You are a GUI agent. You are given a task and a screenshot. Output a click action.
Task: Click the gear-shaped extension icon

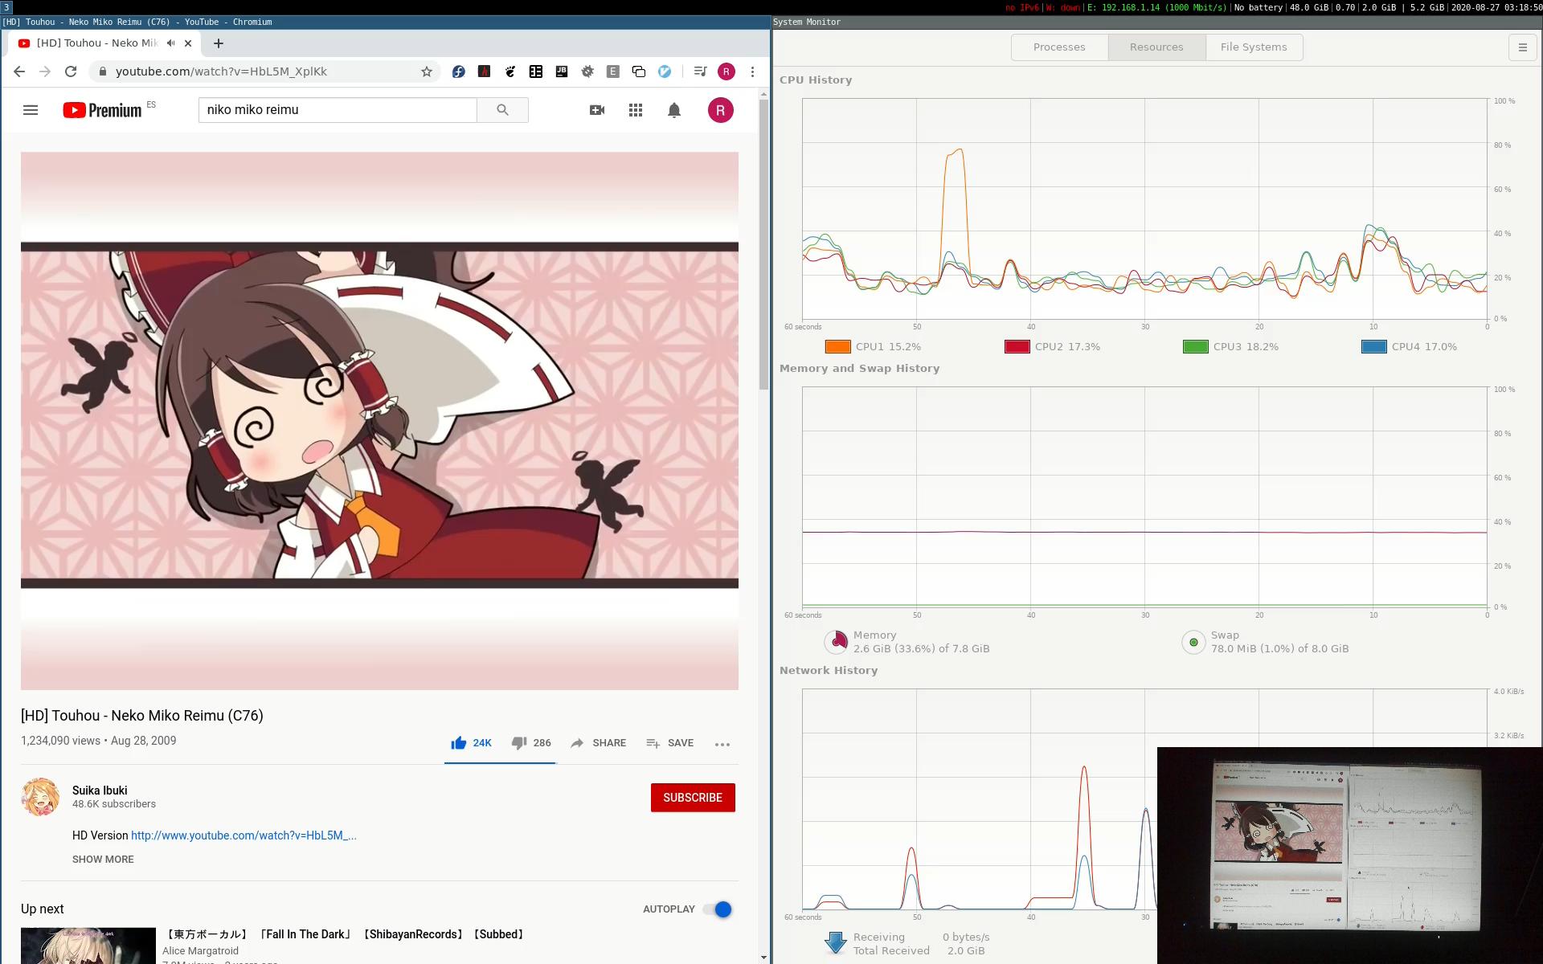587,71
